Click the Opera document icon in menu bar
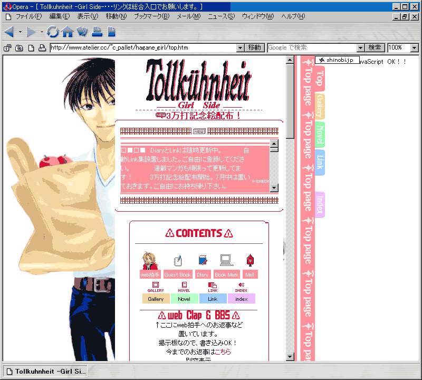This screenshot has width=422, height=380. pos(8,17)
